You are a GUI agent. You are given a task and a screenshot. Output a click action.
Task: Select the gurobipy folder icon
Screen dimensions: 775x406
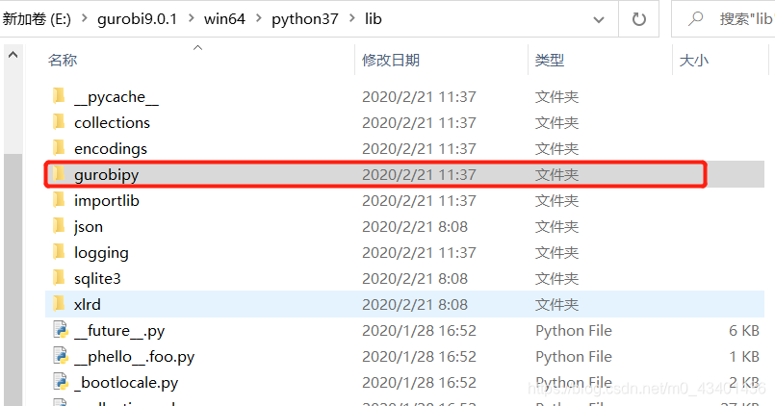59,174
